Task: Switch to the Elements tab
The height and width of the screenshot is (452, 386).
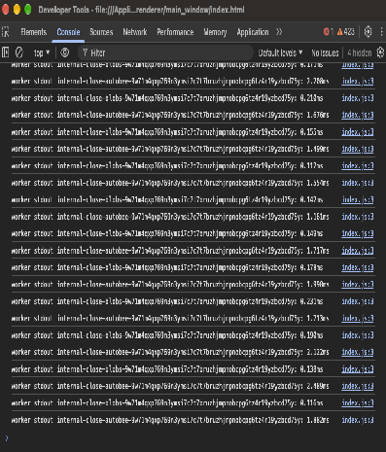Action: tap(34, 32)
